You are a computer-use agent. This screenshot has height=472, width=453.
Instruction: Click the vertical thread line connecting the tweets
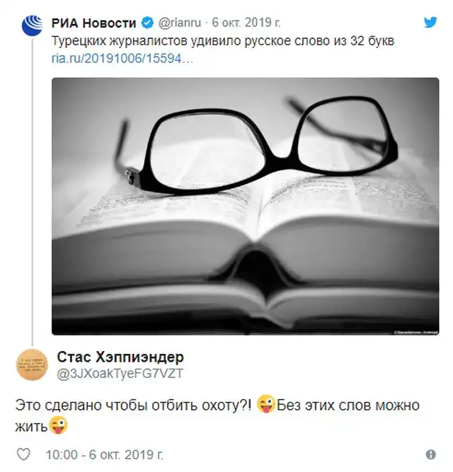(33, 191)
